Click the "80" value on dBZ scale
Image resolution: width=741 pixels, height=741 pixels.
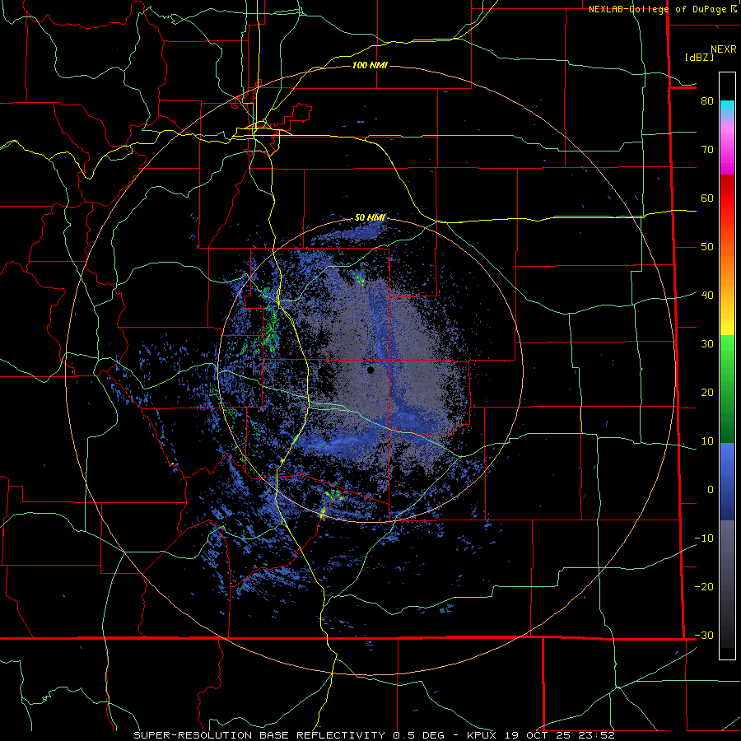[707, 100]
